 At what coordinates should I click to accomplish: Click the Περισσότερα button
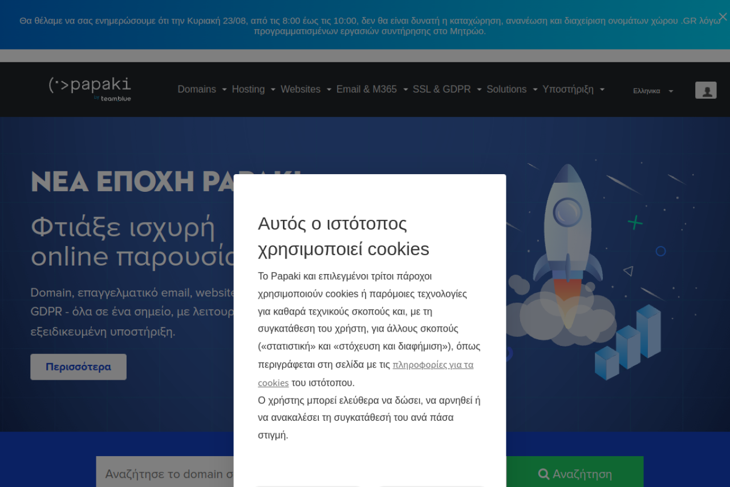click(78, 367)
